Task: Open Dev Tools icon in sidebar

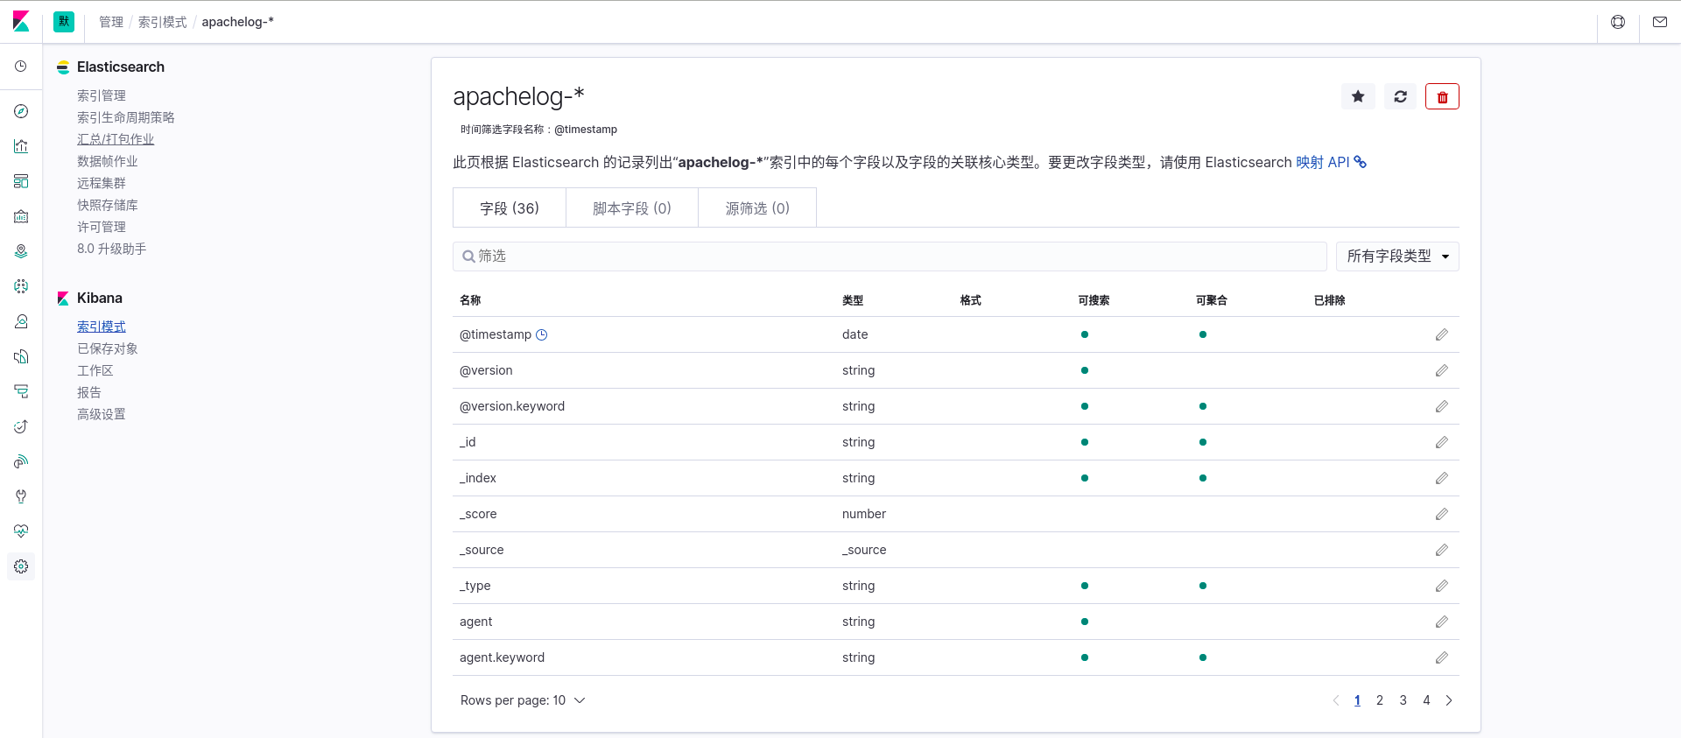Action: click(x=21, y=496)
